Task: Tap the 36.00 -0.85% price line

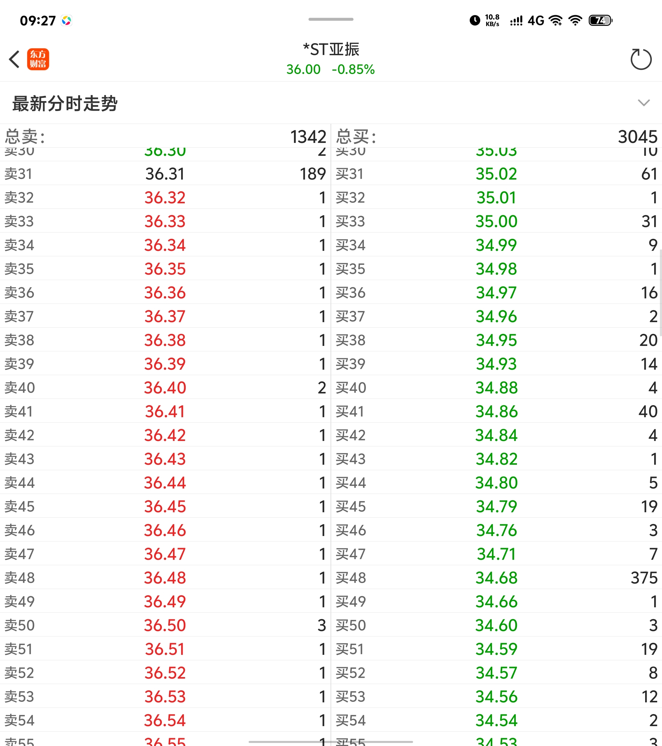Action: [x=330, y=69]
